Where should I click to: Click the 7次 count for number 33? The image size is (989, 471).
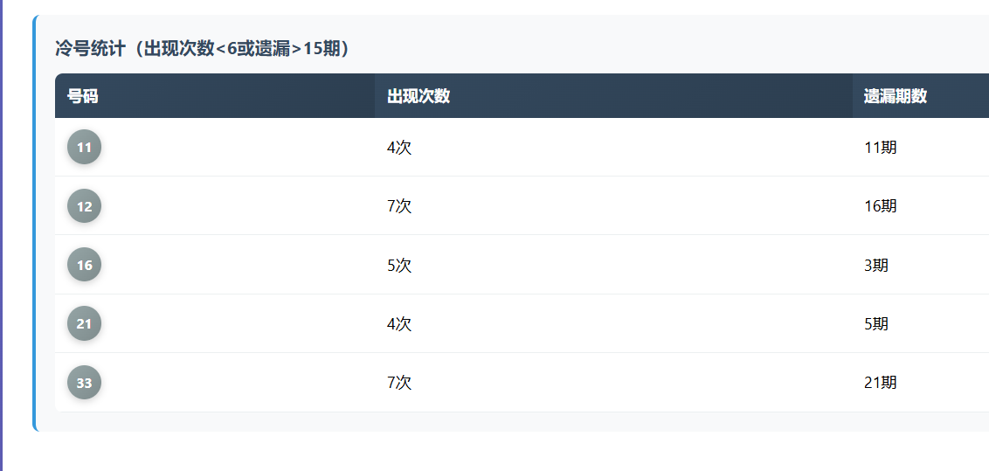(x=399, y=382)
